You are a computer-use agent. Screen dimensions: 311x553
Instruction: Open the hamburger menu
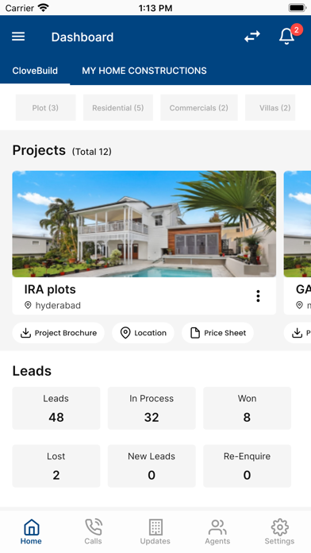pyautogui.click(x=18, y=37)
